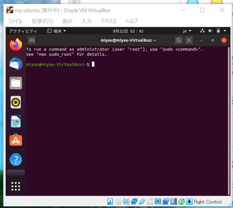Viewport: 233px width, 208px height.
Task: Close the terminal with red X
Action: point(224,40)
